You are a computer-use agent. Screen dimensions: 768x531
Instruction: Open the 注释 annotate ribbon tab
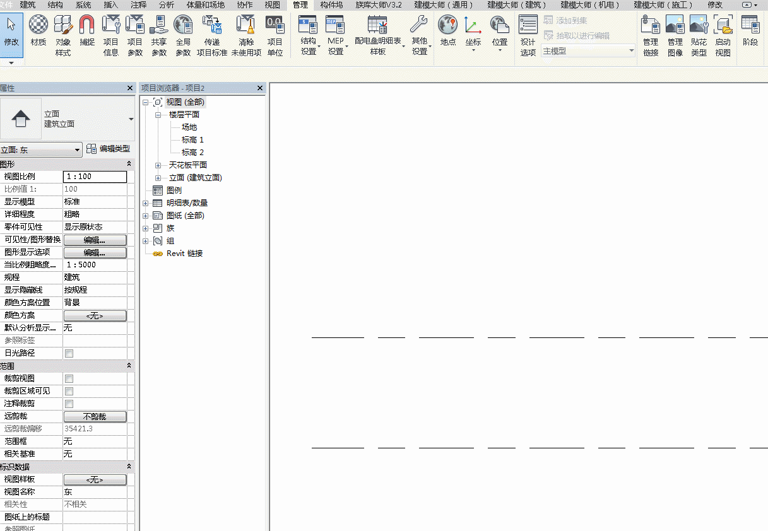[x=138, y=4]
